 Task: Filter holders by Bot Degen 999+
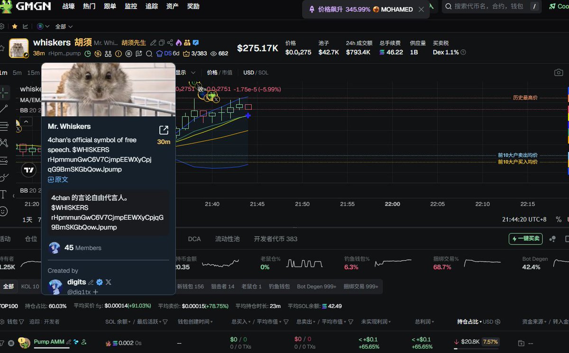click(317, 286)
